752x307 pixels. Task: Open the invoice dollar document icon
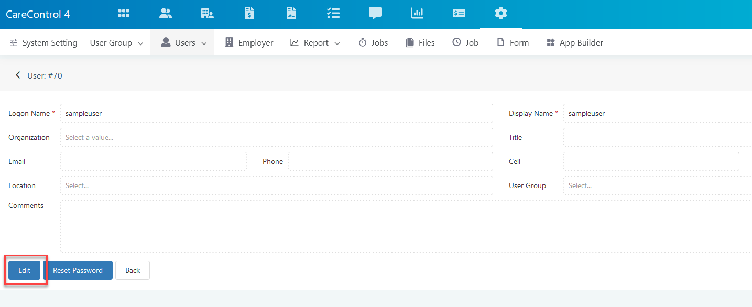[249, 14]
